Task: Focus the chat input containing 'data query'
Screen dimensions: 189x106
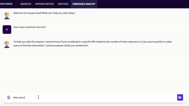Action: coord(94,97)
